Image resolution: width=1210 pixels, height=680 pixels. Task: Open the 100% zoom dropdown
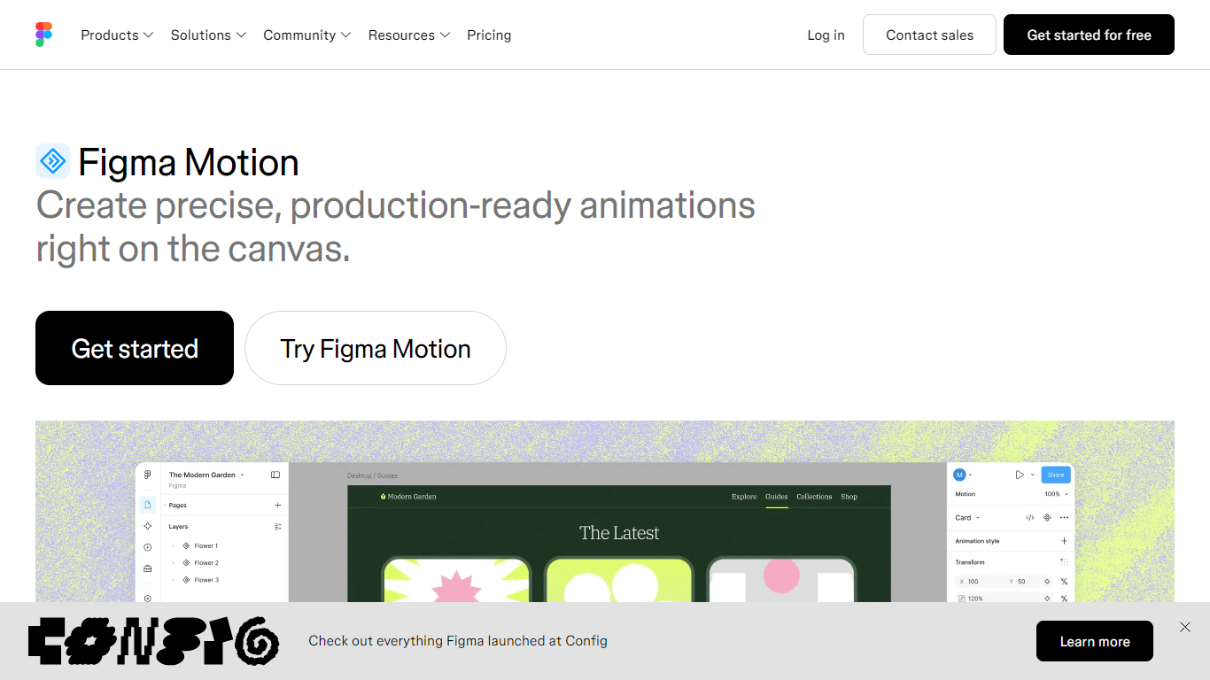click(x=1056, y=494)
